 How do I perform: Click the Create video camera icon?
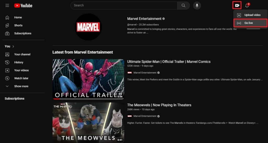point(237,6)
